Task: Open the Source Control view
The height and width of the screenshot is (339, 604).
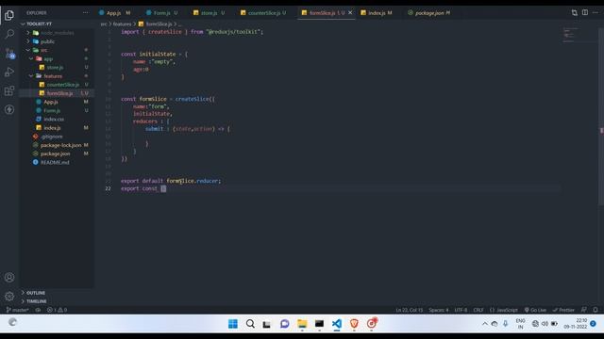Action: tap(9, 53)
